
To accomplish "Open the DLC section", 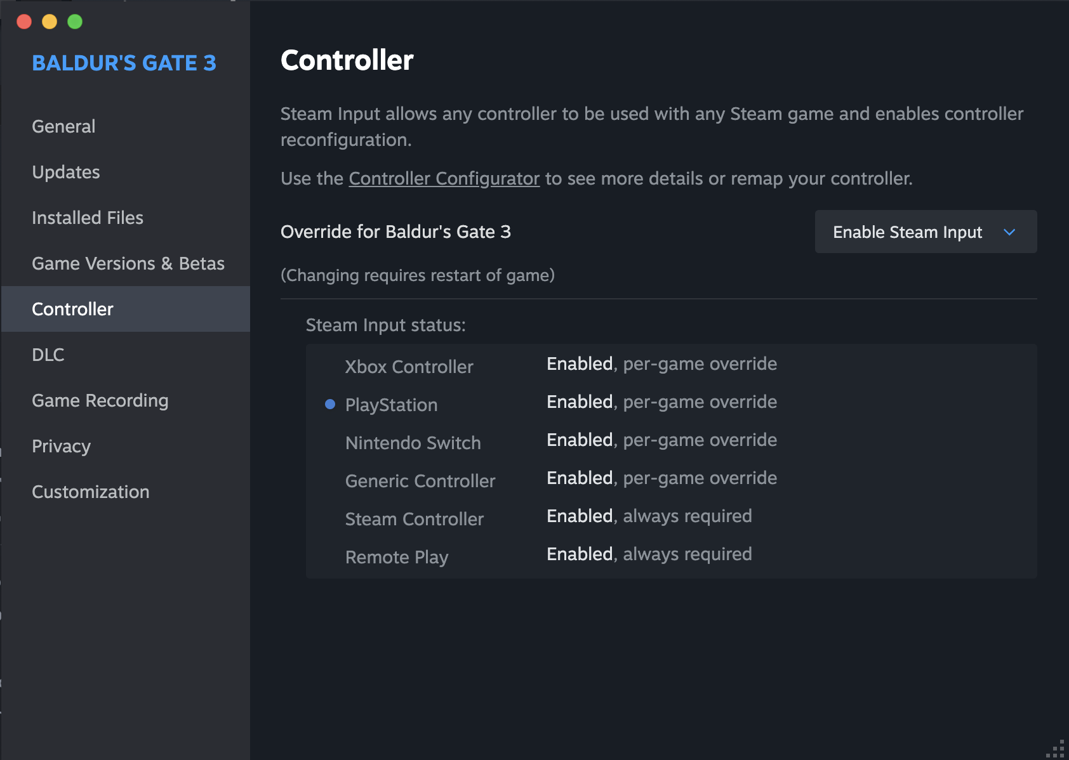I will [48, 355].
